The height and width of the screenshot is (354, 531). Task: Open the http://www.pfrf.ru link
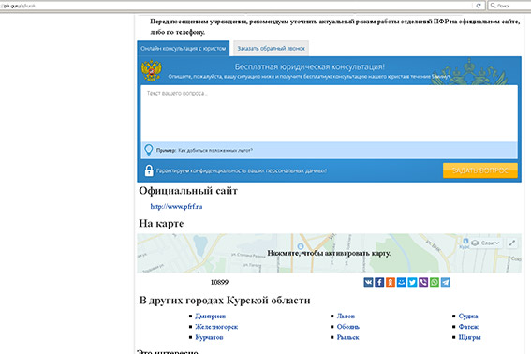176,206
